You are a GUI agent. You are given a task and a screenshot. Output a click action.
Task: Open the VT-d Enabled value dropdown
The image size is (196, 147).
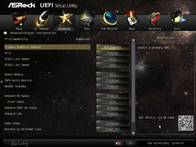click(x=113, y=53)
